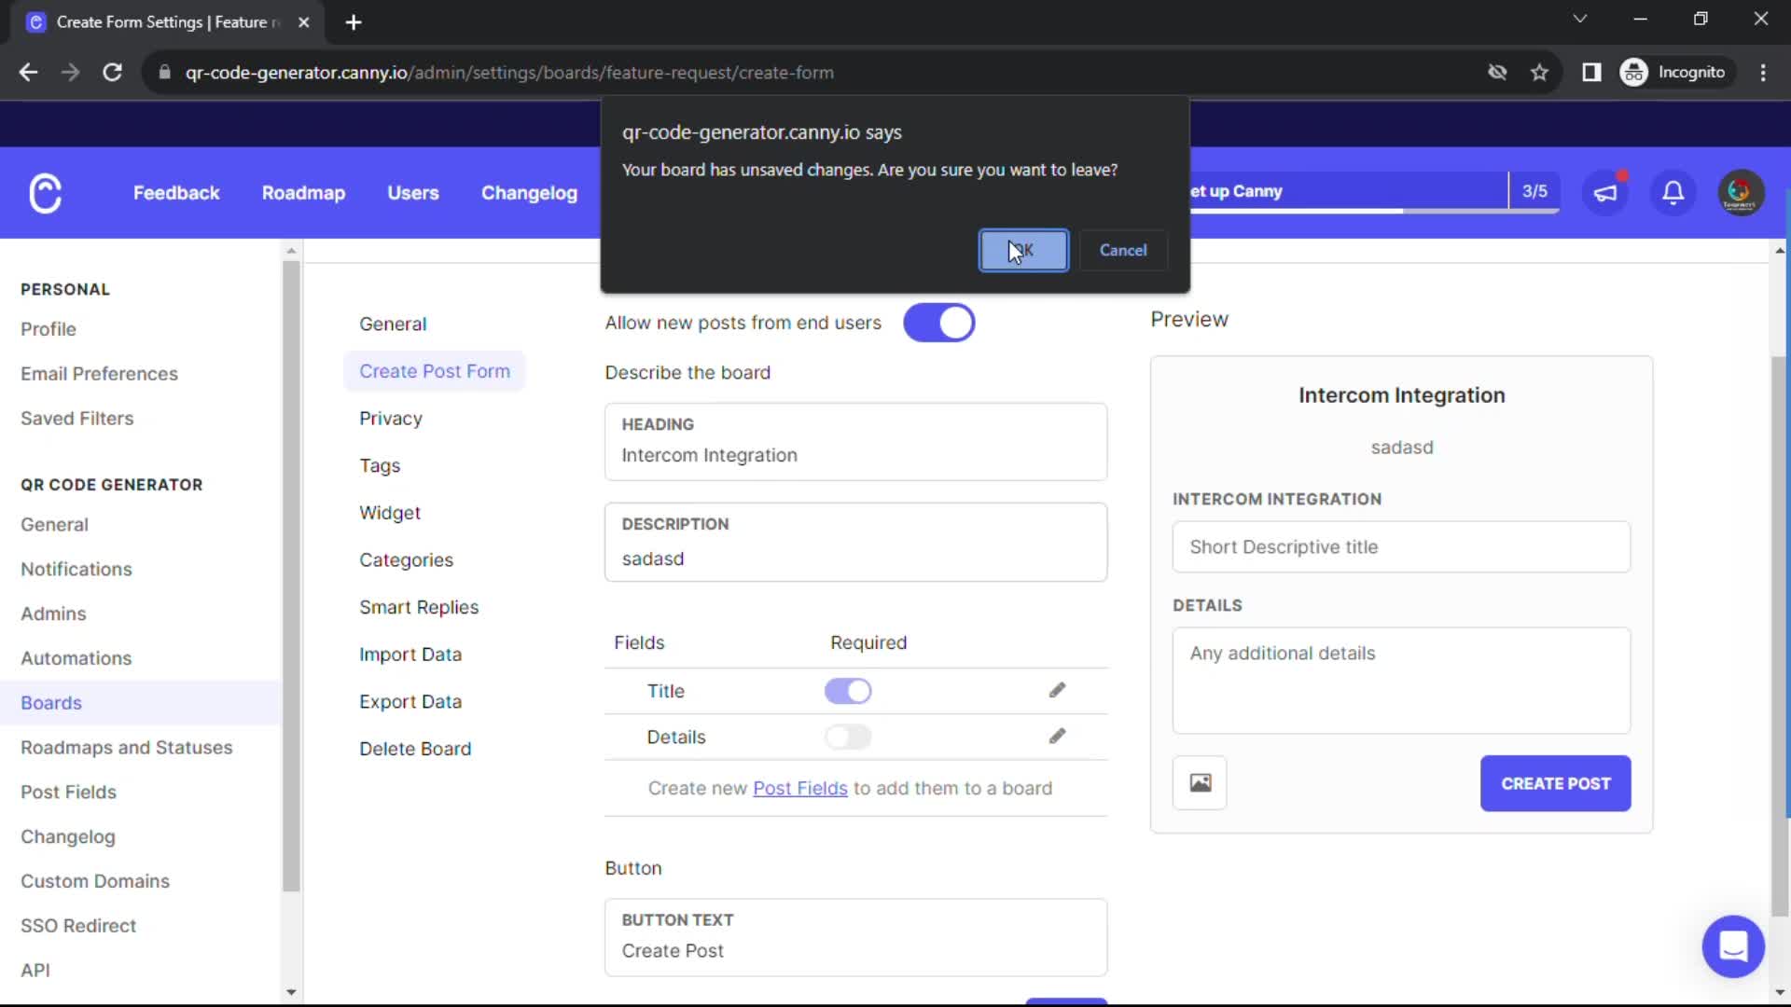The image size is (1791, 1007).
Task: Click the OK button to confirm leaving
Action: coord(1024,250)
